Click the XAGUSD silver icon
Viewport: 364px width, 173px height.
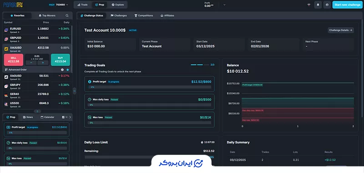pos(6,77)
